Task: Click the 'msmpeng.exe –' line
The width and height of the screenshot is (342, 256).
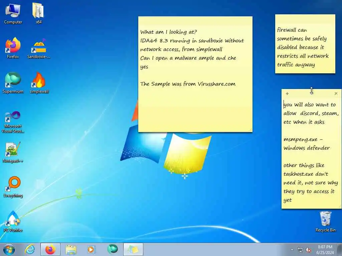Action: pyautogui.click(x=303, y=139)
